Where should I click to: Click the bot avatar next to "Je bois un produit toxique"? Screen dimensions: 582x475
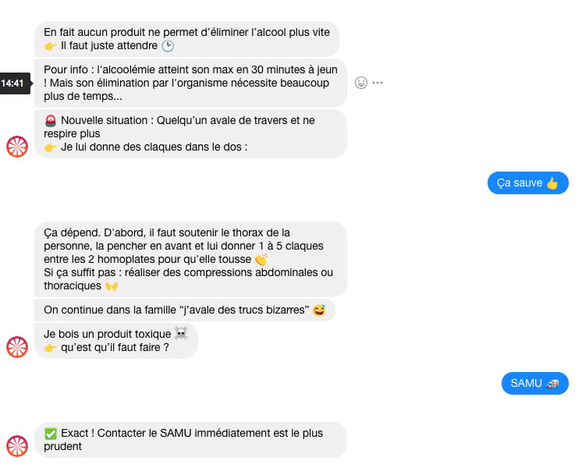[18, 346]
